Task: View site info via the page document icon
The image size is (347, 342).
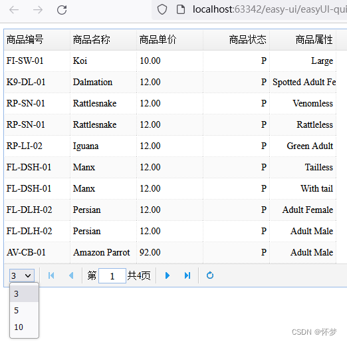Action: [181, 9]
